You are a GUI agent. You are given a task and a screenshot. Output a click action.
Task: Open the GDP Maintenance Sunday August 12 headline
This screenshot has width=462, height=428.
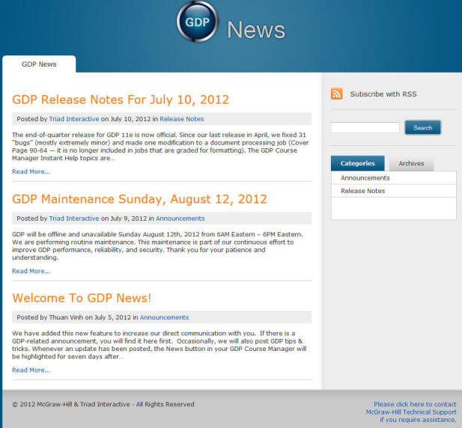tap(139, 199)
